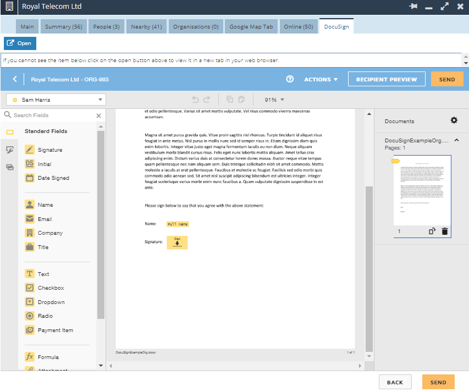This screenshot has width=469, height=392.
Task: Switch to the custom fields palette icon
Action: [x=10, y=150]
